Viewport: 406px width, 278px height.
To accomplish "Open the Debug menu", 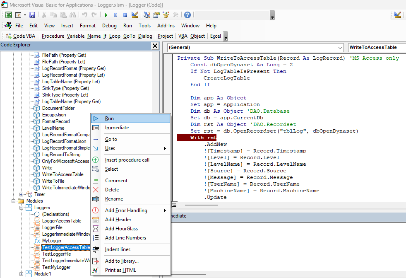I will (x=109, y=26).
